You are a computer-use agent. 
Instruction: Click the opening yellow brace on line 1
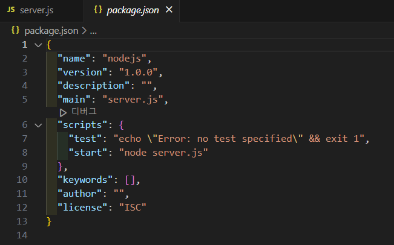pos(49,45)
